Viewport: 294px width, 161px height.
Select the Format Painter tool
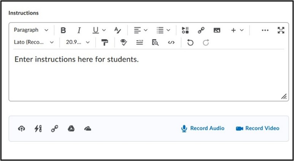coord(105,43)
